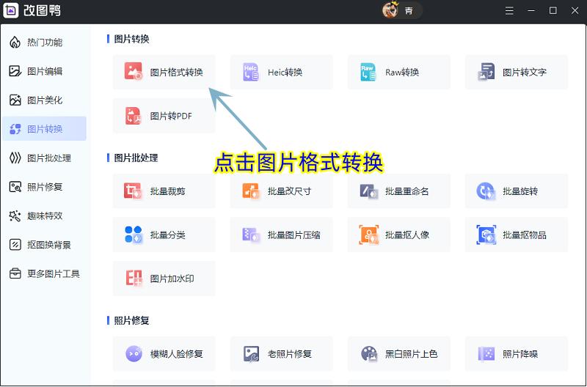The image size is (587, 387).
Task: Click the 图片转文字 label text
Action: click(x=525, y=72)
